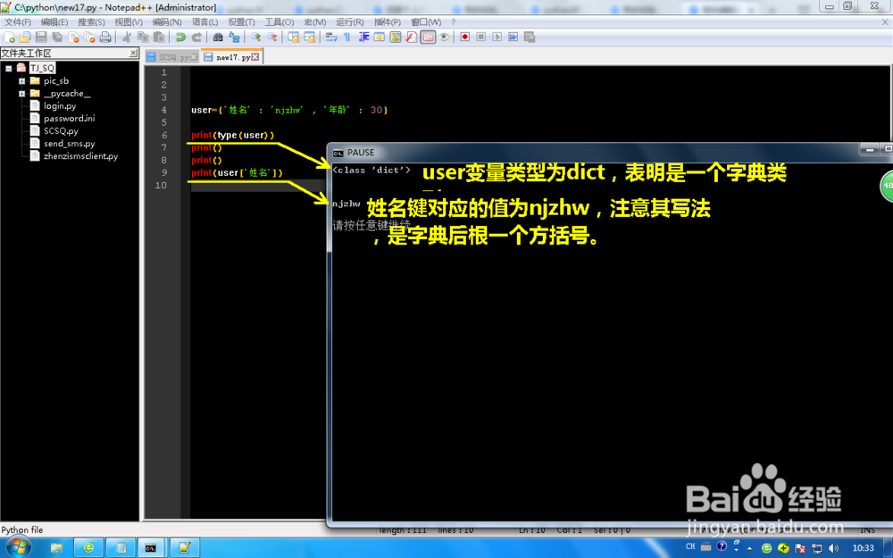Start macro recording with the red dot icon
Screen dimensions: 893x558
click(465, 37)
